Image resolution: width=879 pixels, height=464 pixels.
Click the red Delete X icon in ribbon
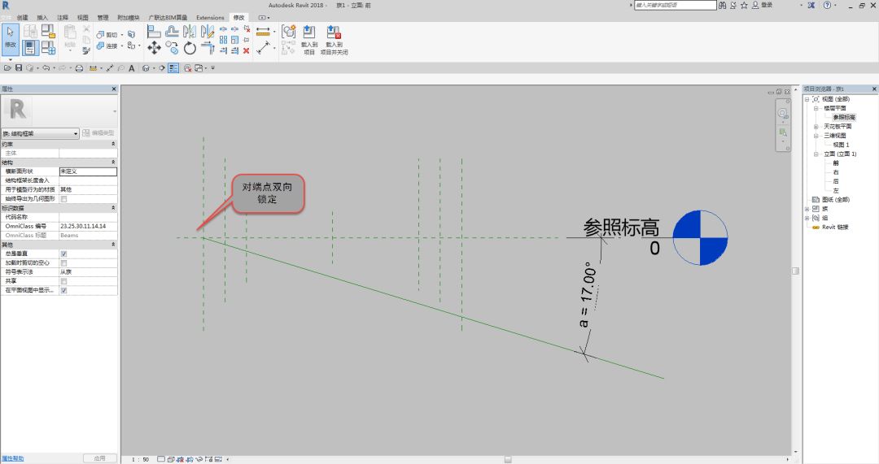click(246, 50)
